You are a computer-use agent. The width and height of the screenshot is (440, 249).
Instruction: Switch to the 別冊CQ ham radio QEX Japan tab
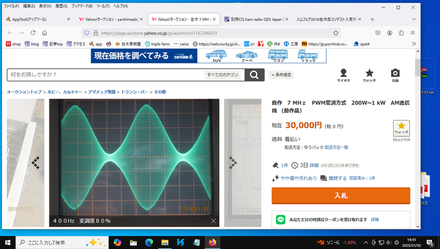(256, 19)
